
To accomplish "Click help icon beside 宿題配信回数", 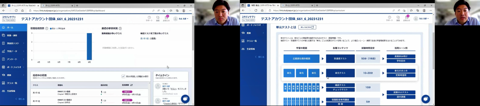I will point(47,28).
